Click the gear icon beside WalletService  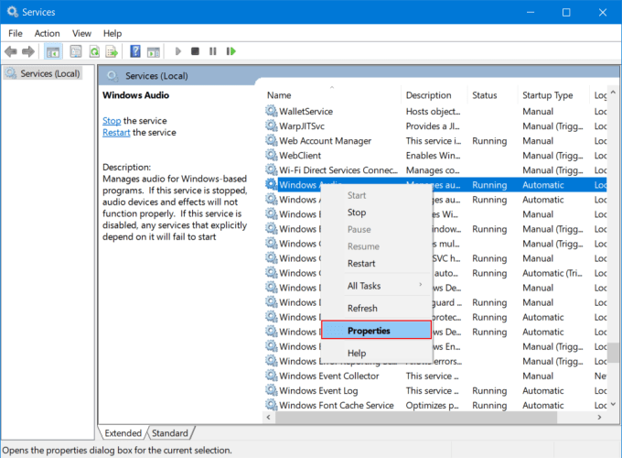pyautogui.click(x=272, y=111)
